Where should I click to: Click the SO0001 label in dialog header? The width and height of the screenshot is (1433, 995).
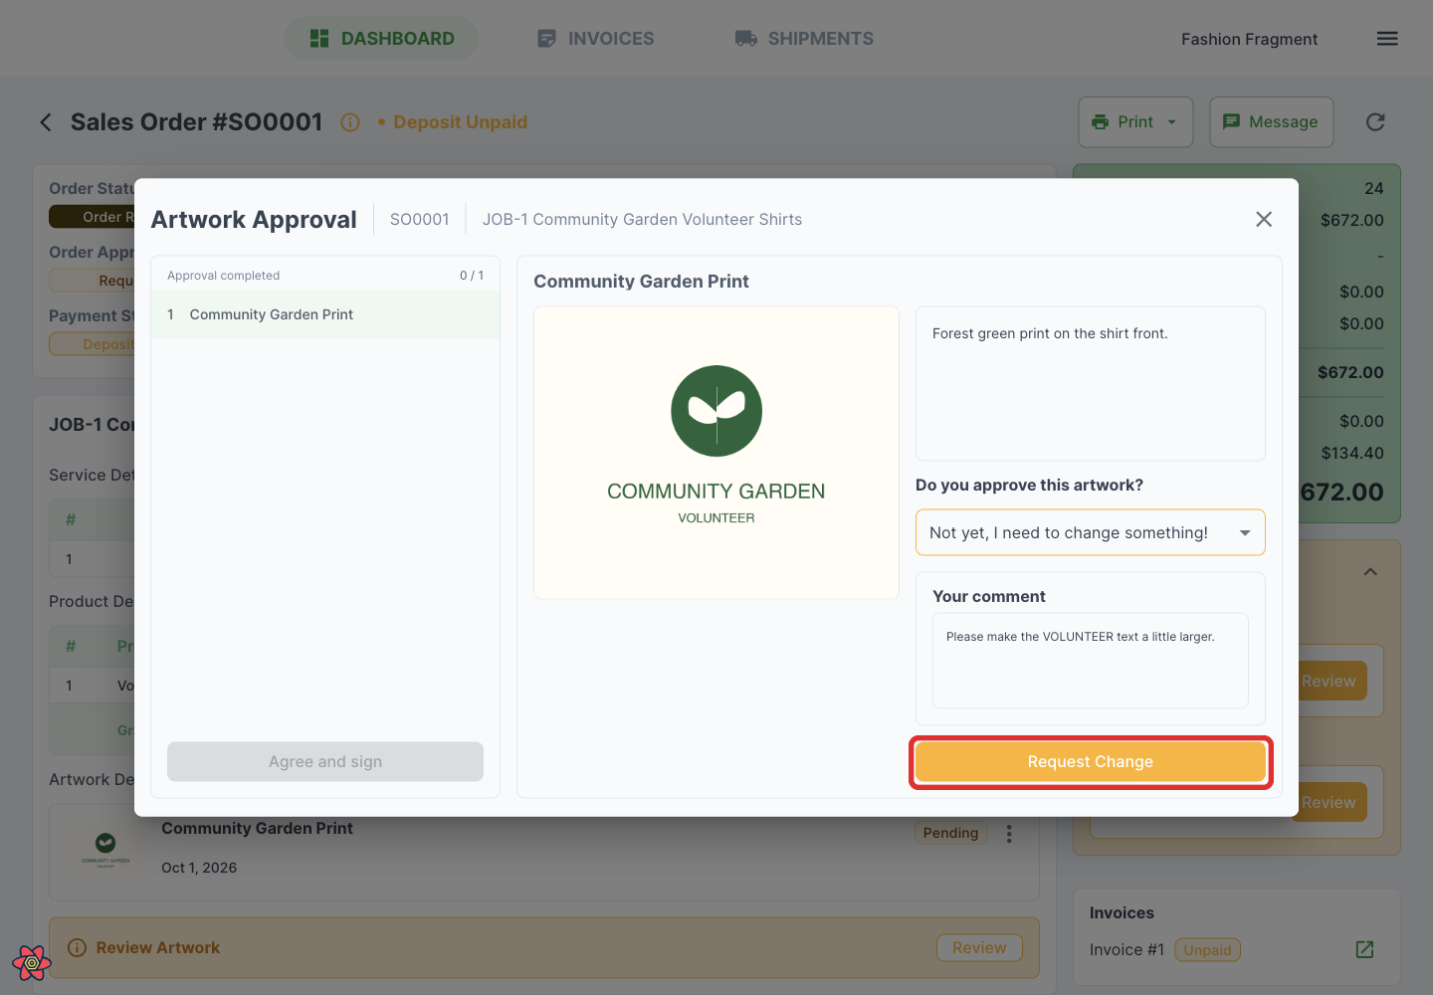(420, 220)
